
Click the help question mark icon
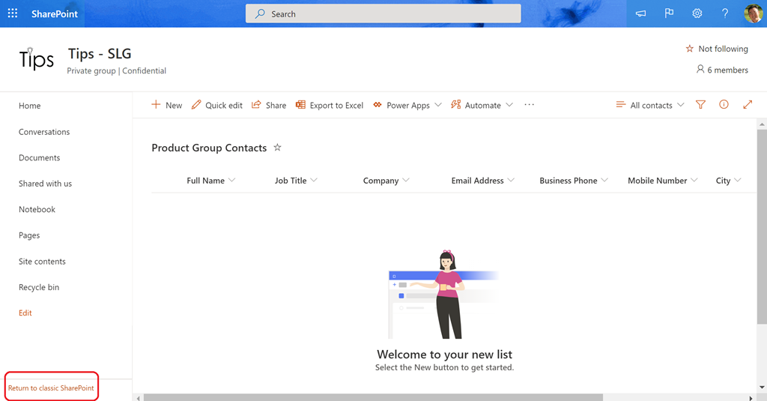pyautogui.click(x=724, y=13)
